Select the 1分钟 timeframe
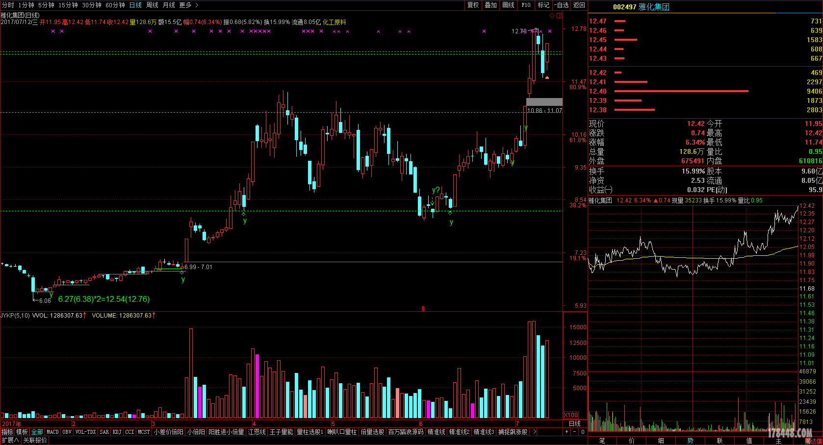Viewport: 823px width, 445px height. tap(26, 5)
